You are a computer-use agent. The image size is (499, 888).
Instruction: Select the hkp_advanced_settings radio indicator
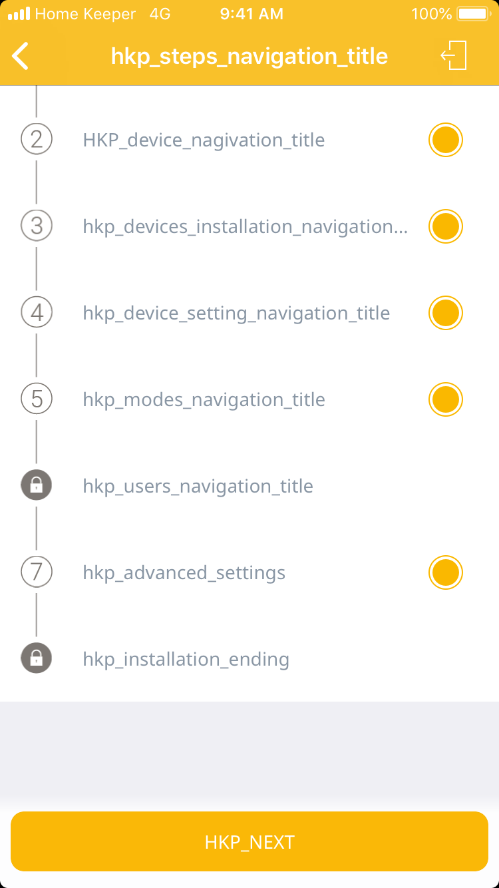[x=445, y=572]
